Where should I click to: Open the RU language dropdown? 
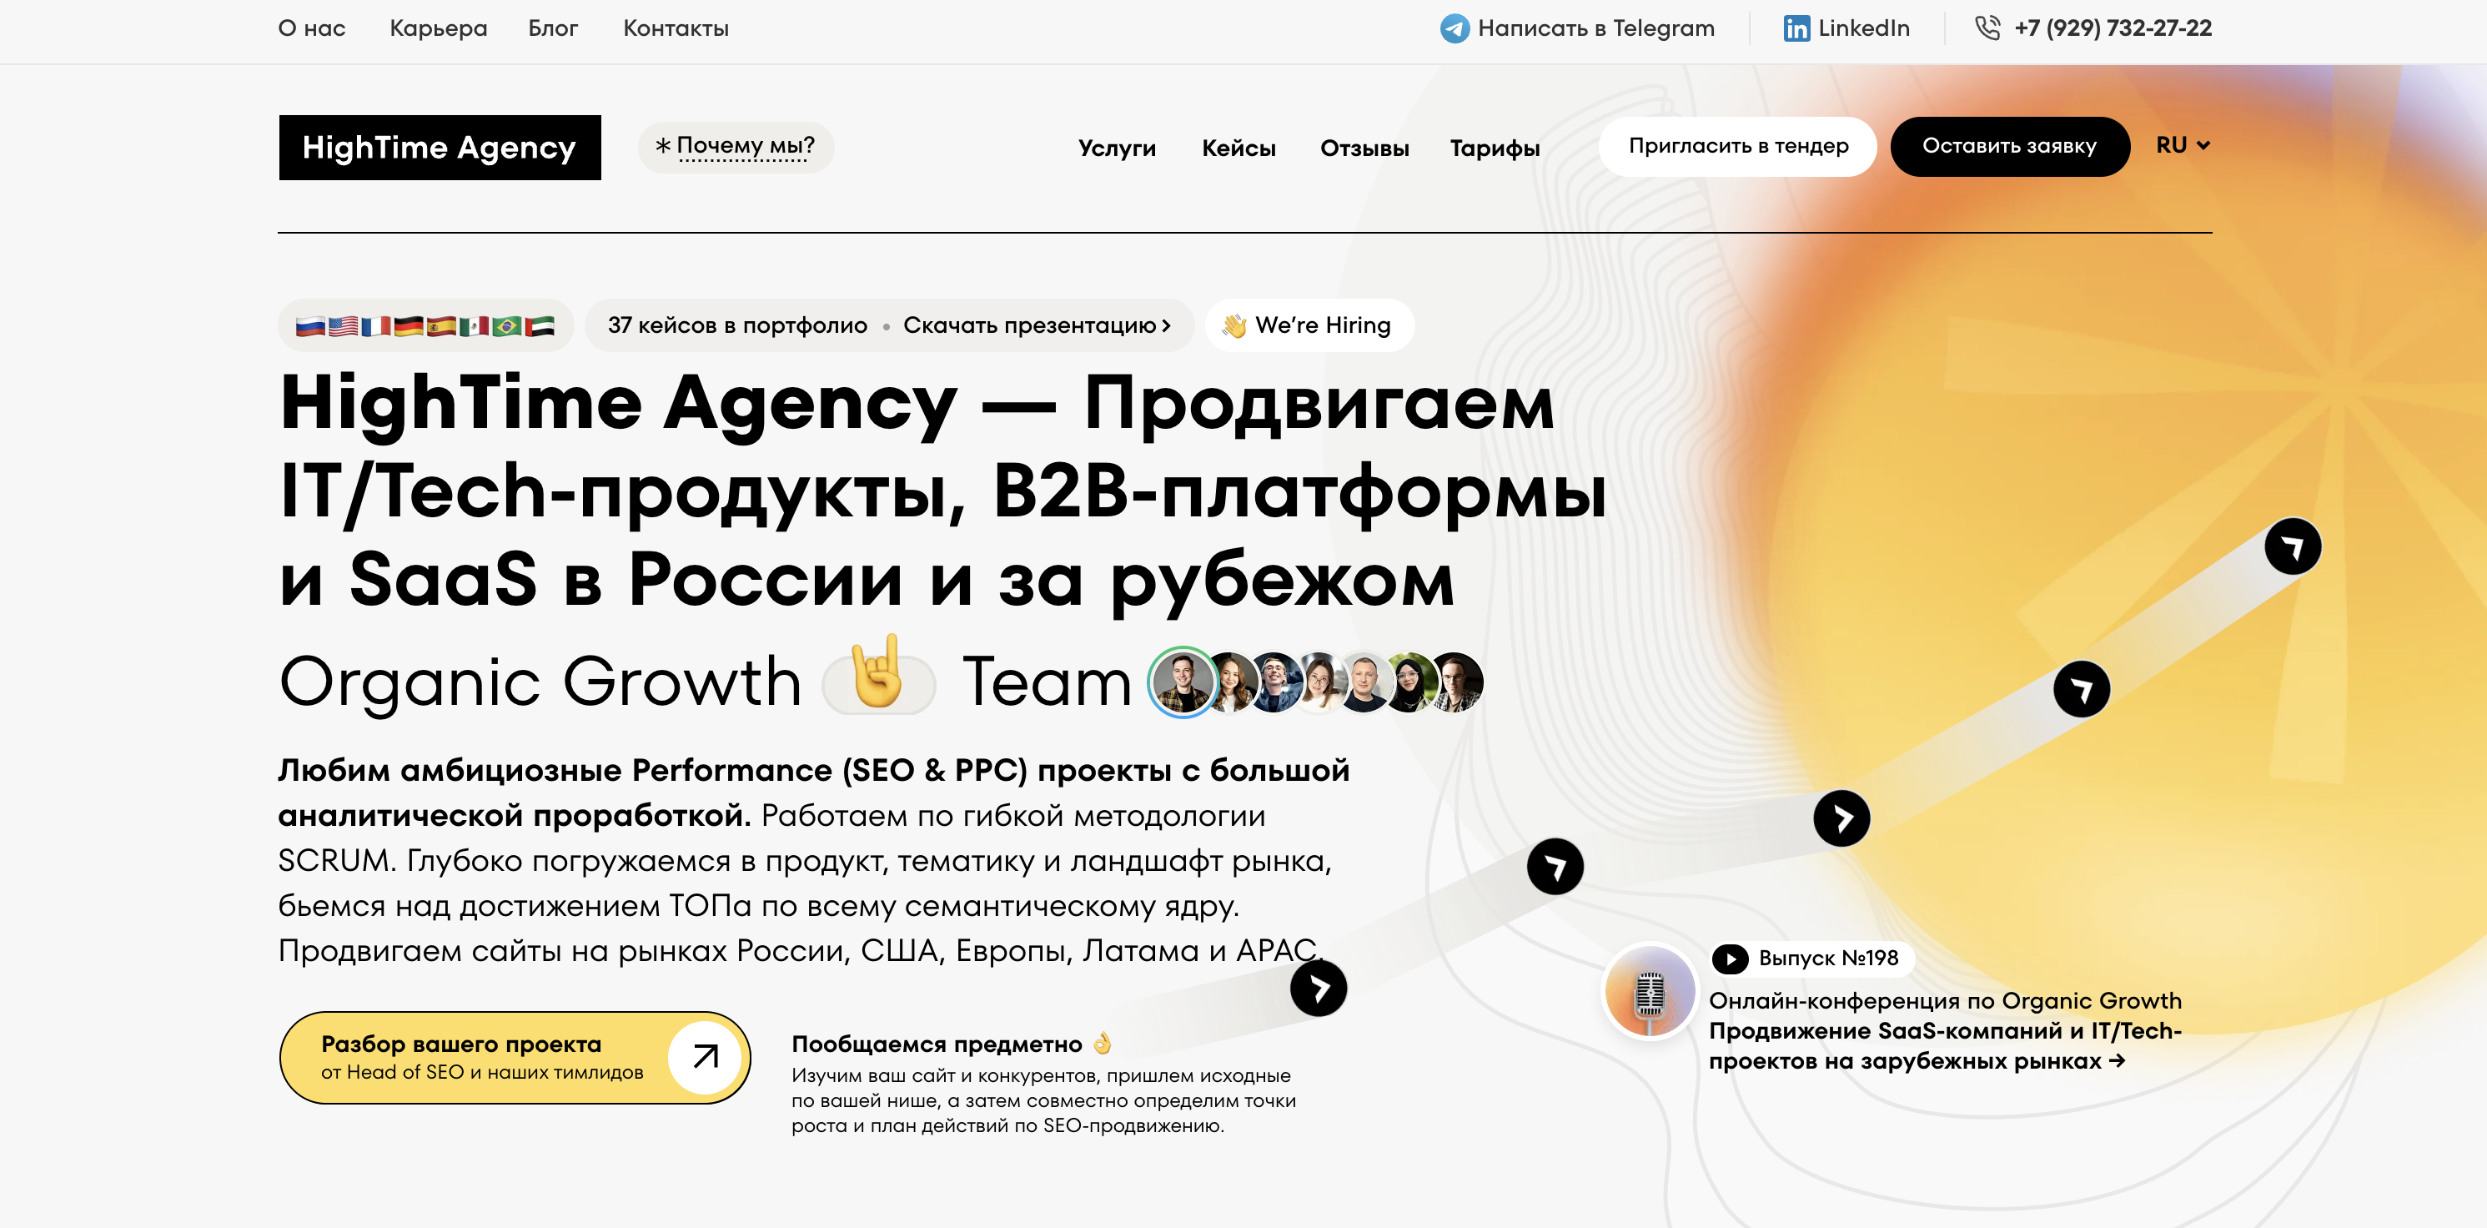click(x=2183, y=146)
